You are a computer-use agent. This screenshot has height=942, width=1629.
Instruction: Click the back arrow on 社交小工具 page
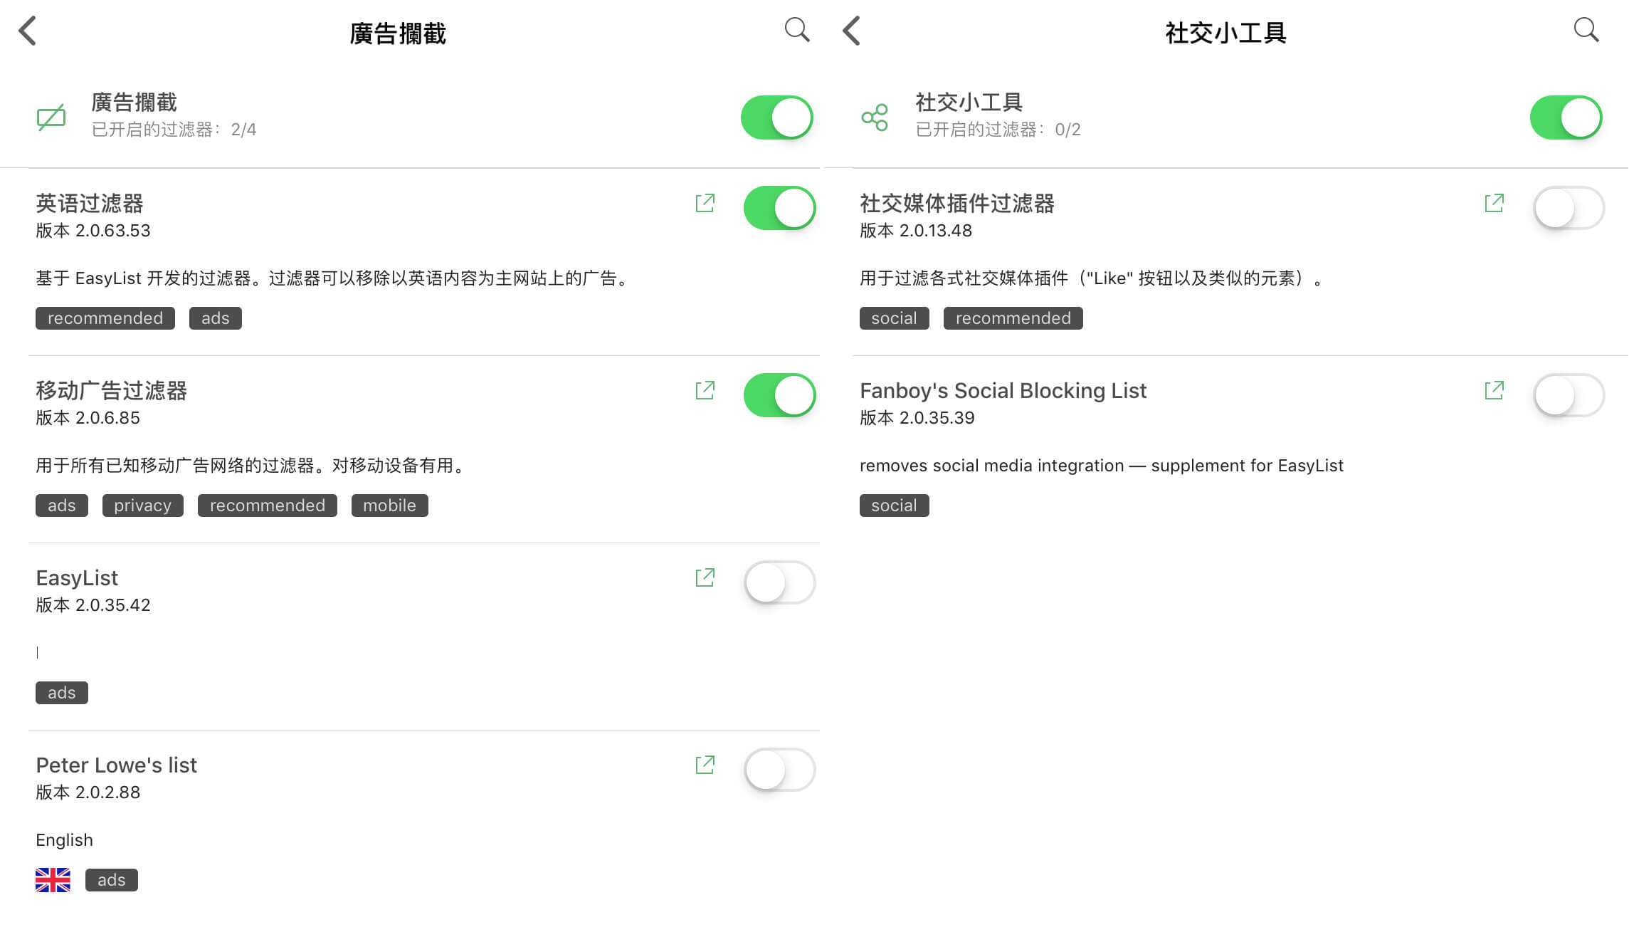(x=851, y=31)
